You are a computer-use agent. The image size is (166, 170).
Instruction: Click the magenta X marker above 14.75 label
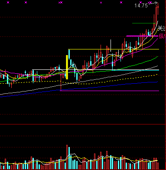click(x=140, y=3)
